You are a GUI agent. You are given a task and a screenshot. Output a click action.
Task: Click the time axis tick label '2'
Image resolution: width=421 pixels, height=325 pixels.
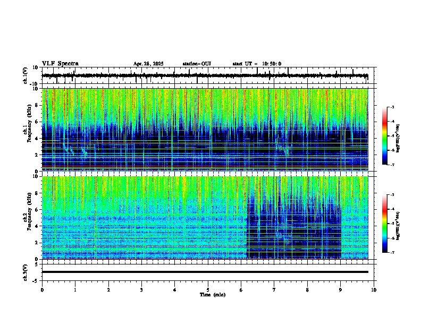(x=108, y=290)
